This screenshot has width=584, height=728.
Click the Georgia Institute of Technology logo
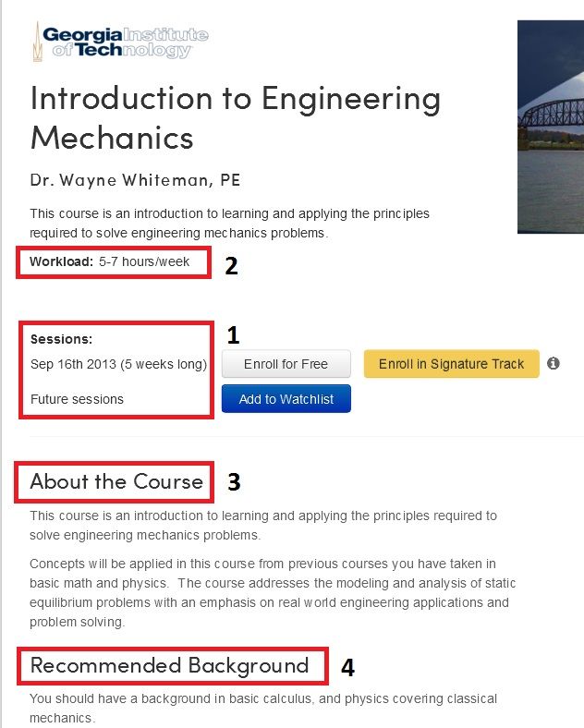pos(120,42)
